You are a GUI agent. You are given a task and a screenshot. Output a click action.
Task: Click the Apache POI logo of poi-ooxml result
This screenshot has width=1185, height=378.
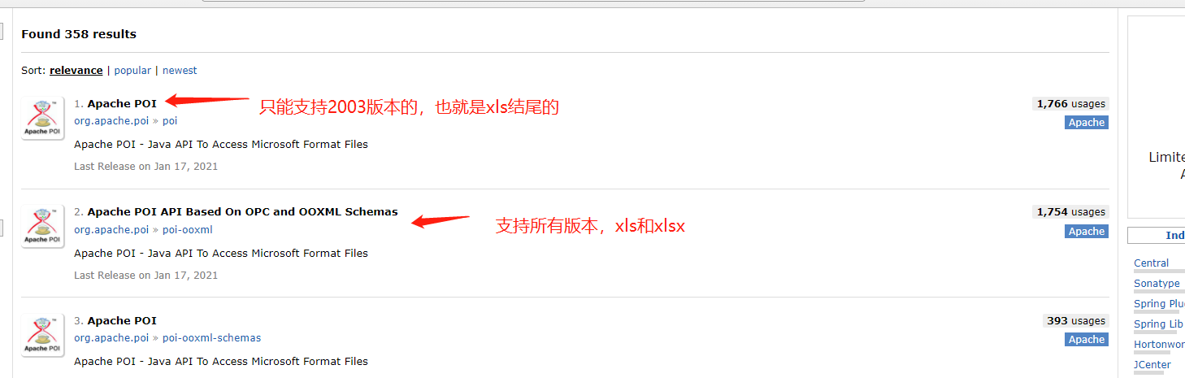pos(43,227)
